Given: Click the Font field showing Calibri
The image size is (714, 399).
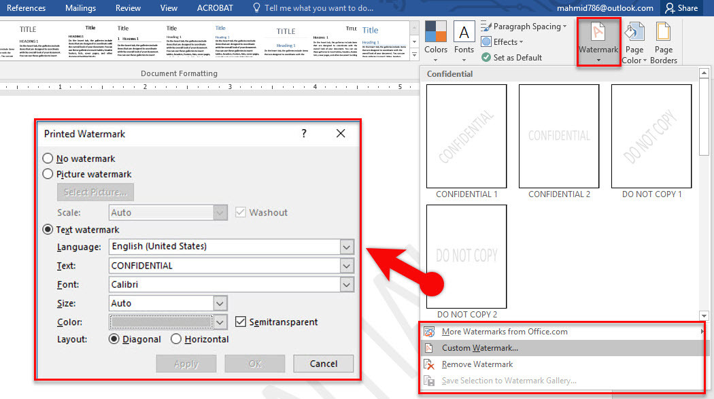Looking at the screenshot, I should coord(224,284).
